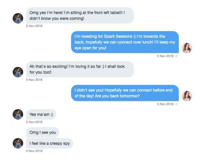
Task: Click timestamp under 'creepy spy' message
Action: pyautogui.click(x=34, y=151)
